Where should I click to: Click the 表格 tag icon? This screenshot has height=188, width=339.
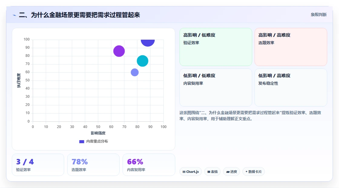tap(209, 172)
